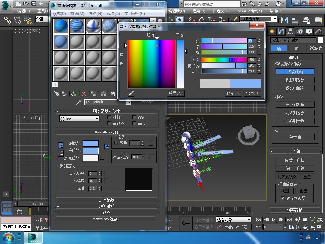Image resolution: width=325 pixels, height=244 pixels.
Task: Click the 仅影响对象 button
Action: [x=295, y=80]
